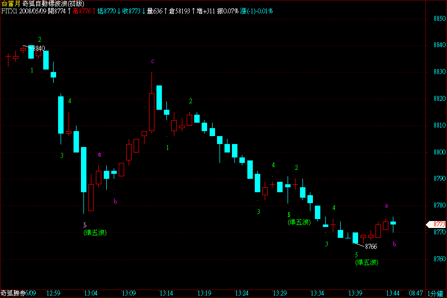The width and height of the screenshot is (447, 298).
Task: Select the 增+311 change value
Action: point(206,11)
